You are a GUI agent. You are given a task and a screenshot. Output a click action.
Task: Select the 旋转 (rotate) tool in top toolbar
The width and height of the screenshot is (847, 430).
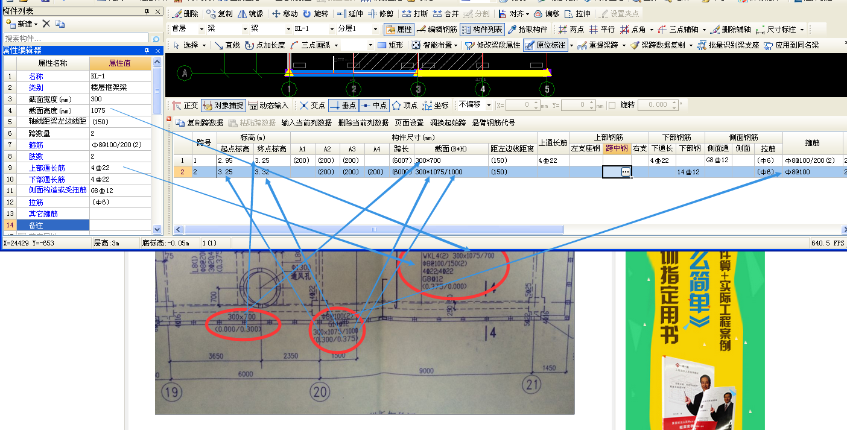click(315, 13)
